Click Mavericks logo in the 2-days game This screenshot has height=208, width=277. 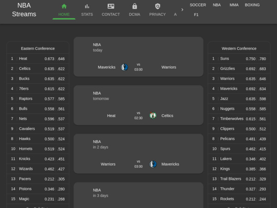click(153, 164)
